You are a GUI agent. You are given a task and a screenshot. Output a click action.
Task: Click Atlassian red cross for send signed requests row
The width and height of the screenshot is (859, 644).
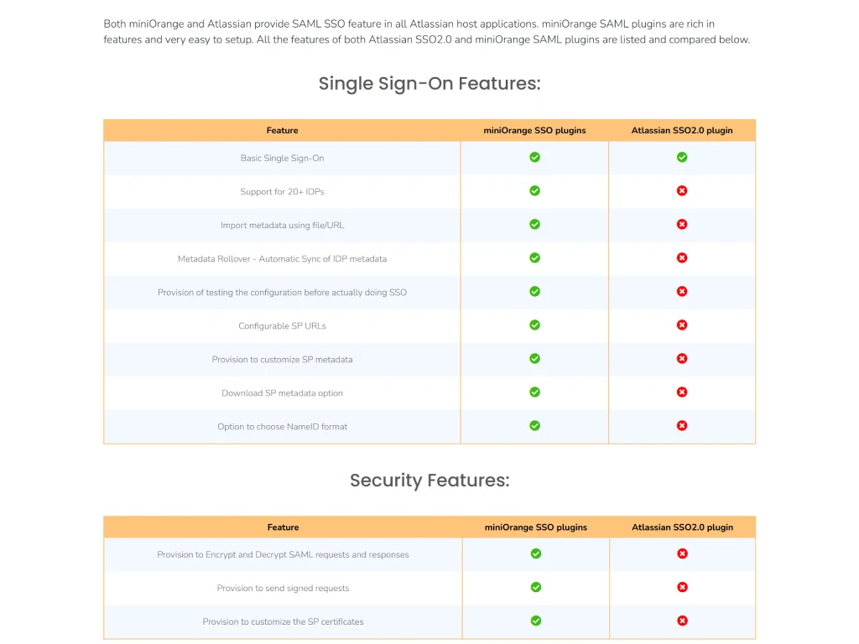(682, 587)
